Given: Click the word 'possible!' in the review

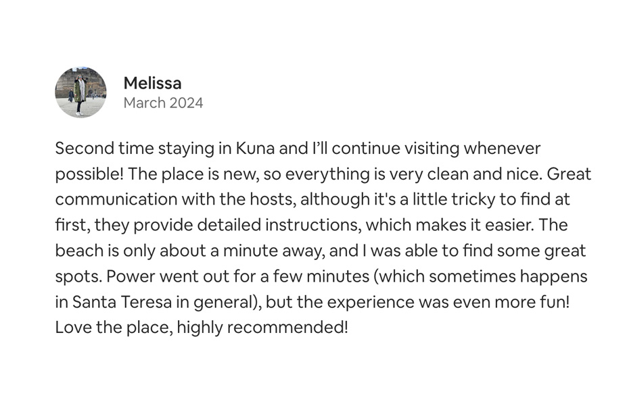Looking at the screenshot, I should click(89, 174).
